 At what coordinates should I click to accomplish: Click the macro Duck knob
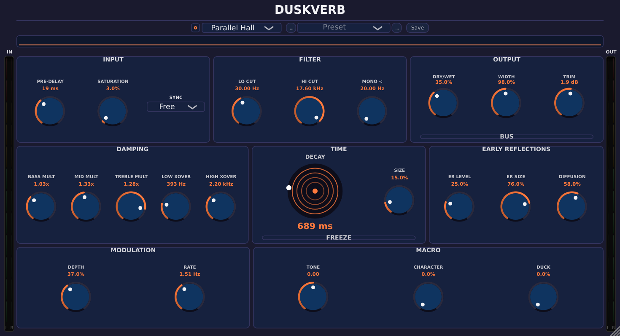click(x=543, y=297)
